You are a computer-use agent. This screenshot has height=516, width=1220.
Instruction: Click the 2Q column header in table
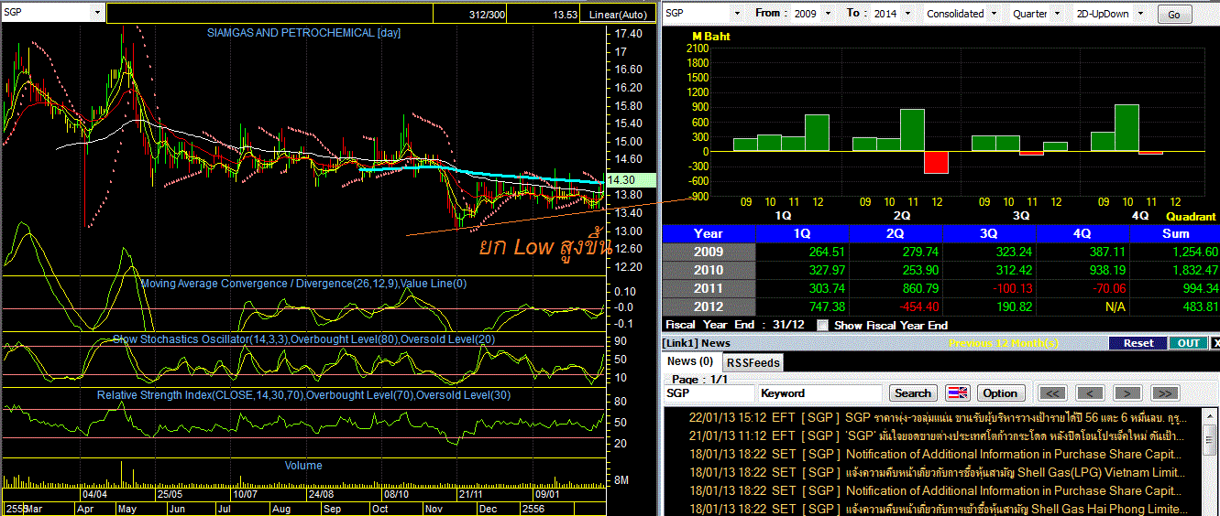click(x=896, y=233)
